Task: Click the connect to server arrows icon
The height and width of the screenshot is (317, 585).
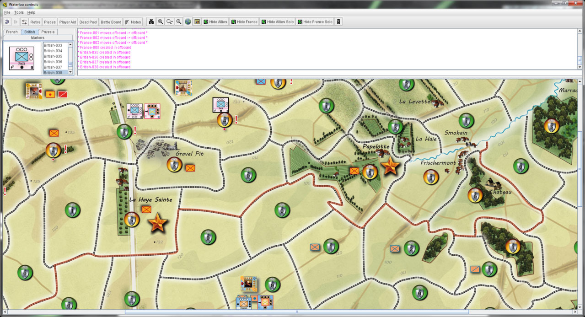Action: coord(24,22)
